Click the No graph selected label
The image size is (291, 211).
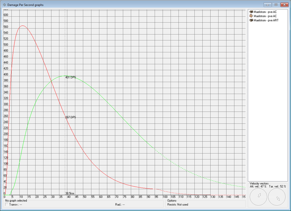coord(16,201)
